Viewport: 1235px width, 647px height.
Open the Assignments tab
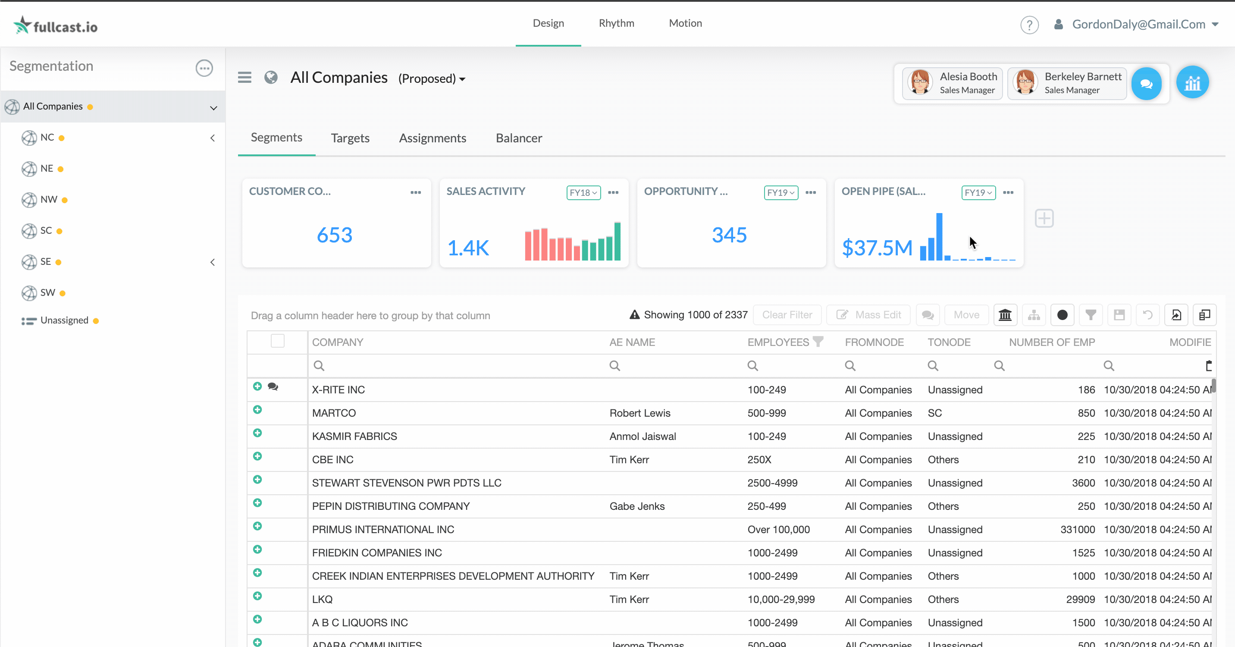pos(433,138)
